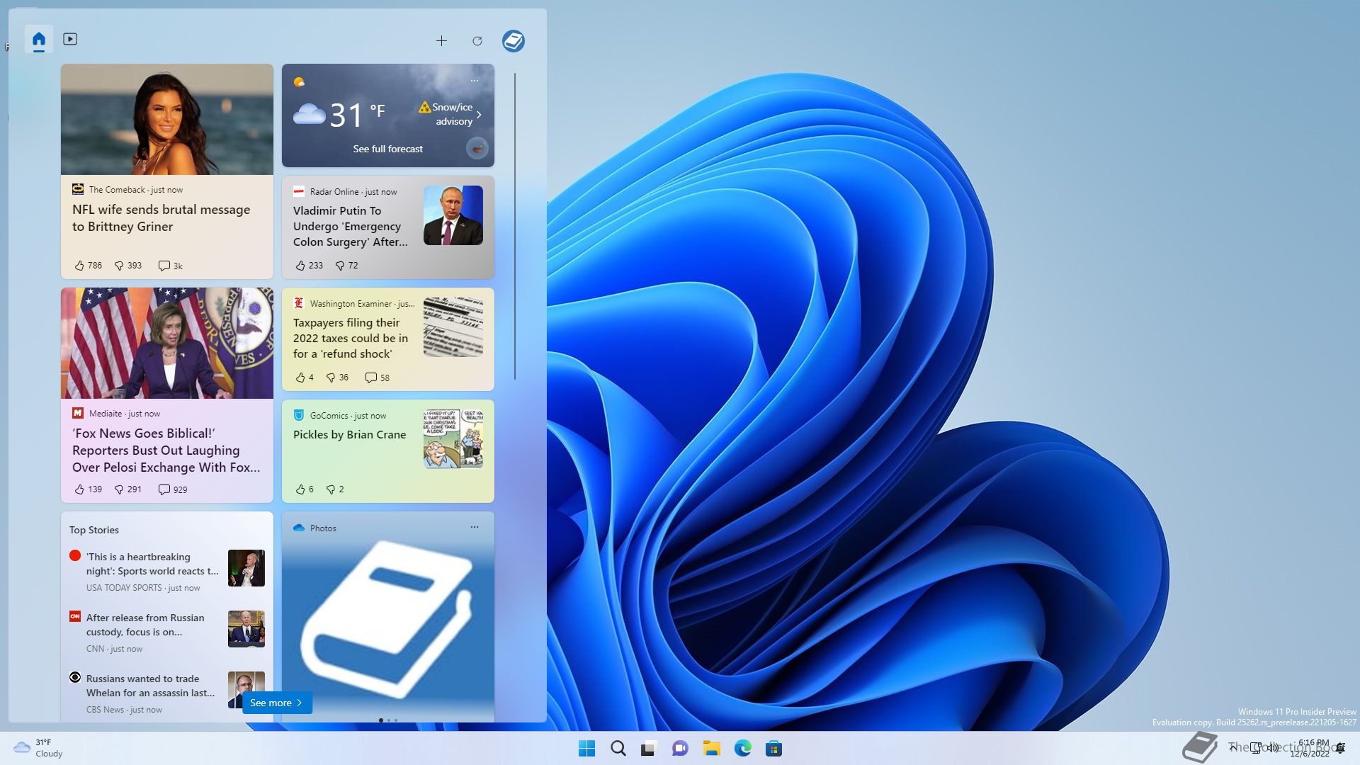Like the Vladimir Putin surgery article

click(x=309, y=266)
